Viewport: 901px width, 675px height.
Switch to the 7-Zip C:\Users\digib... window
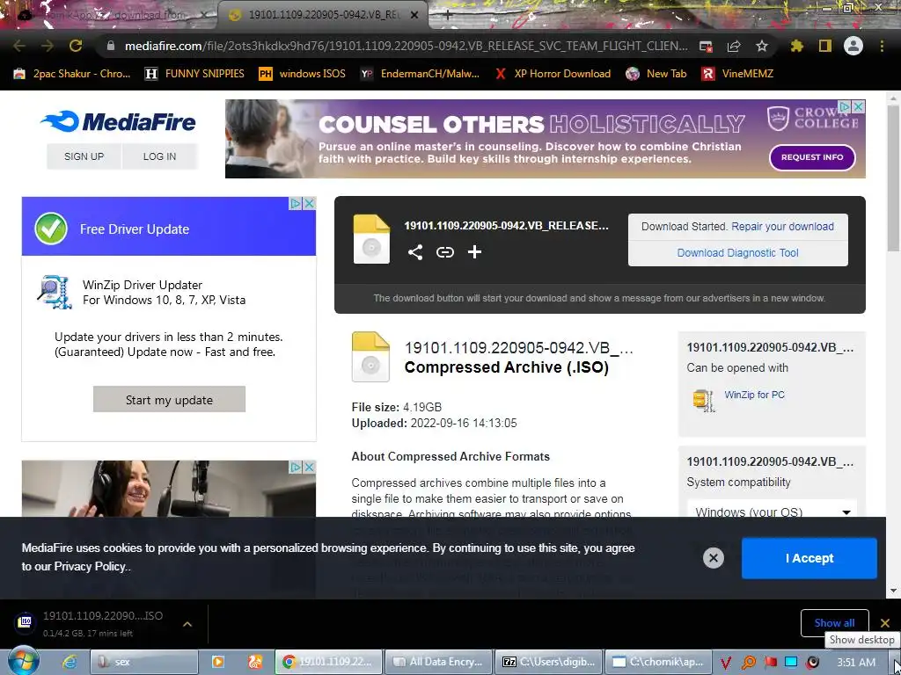[x=549, y=662]
